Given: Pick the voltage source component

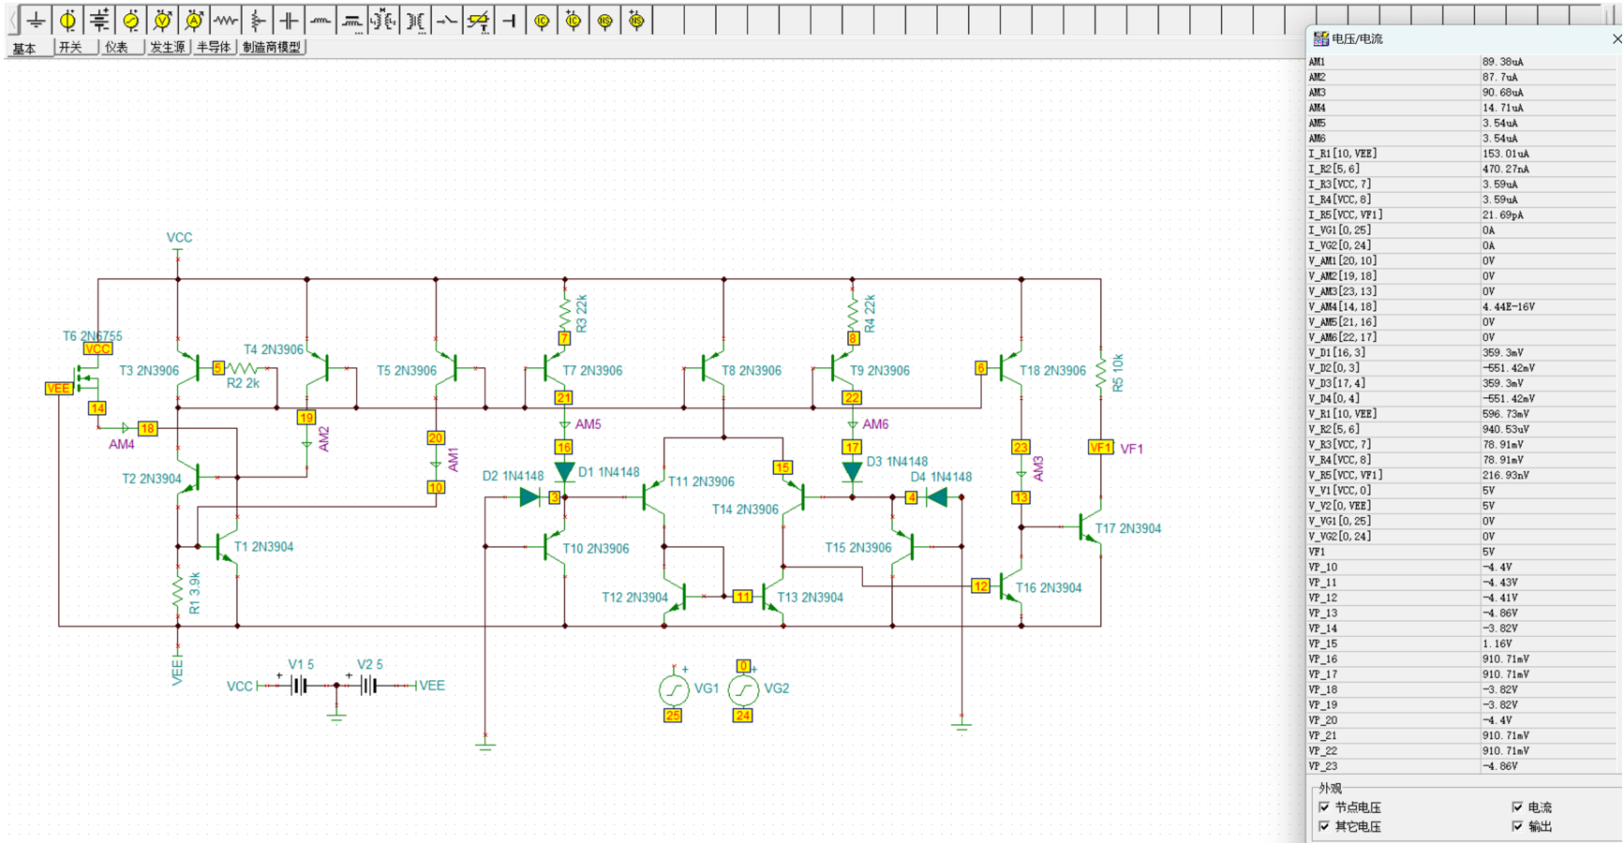Looking at the screenshot, I should pyautogui.click(x=67, y=20).
